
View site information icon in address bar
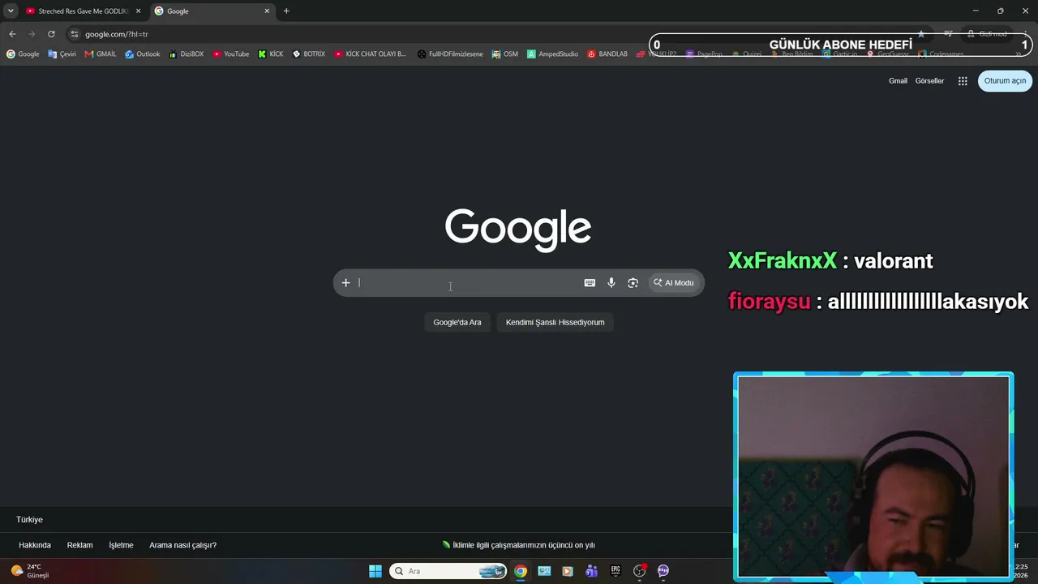75,34
